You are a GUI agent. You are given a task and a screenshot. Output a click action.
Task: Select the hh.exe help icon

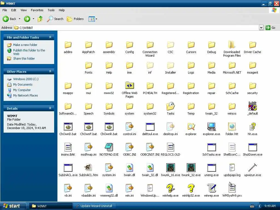tap(252, 127)
